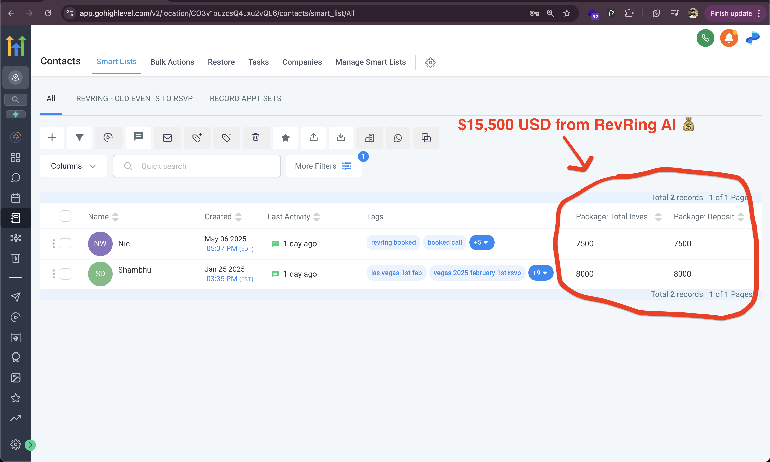Open the Quick search in the sidebar

[16, 100]
